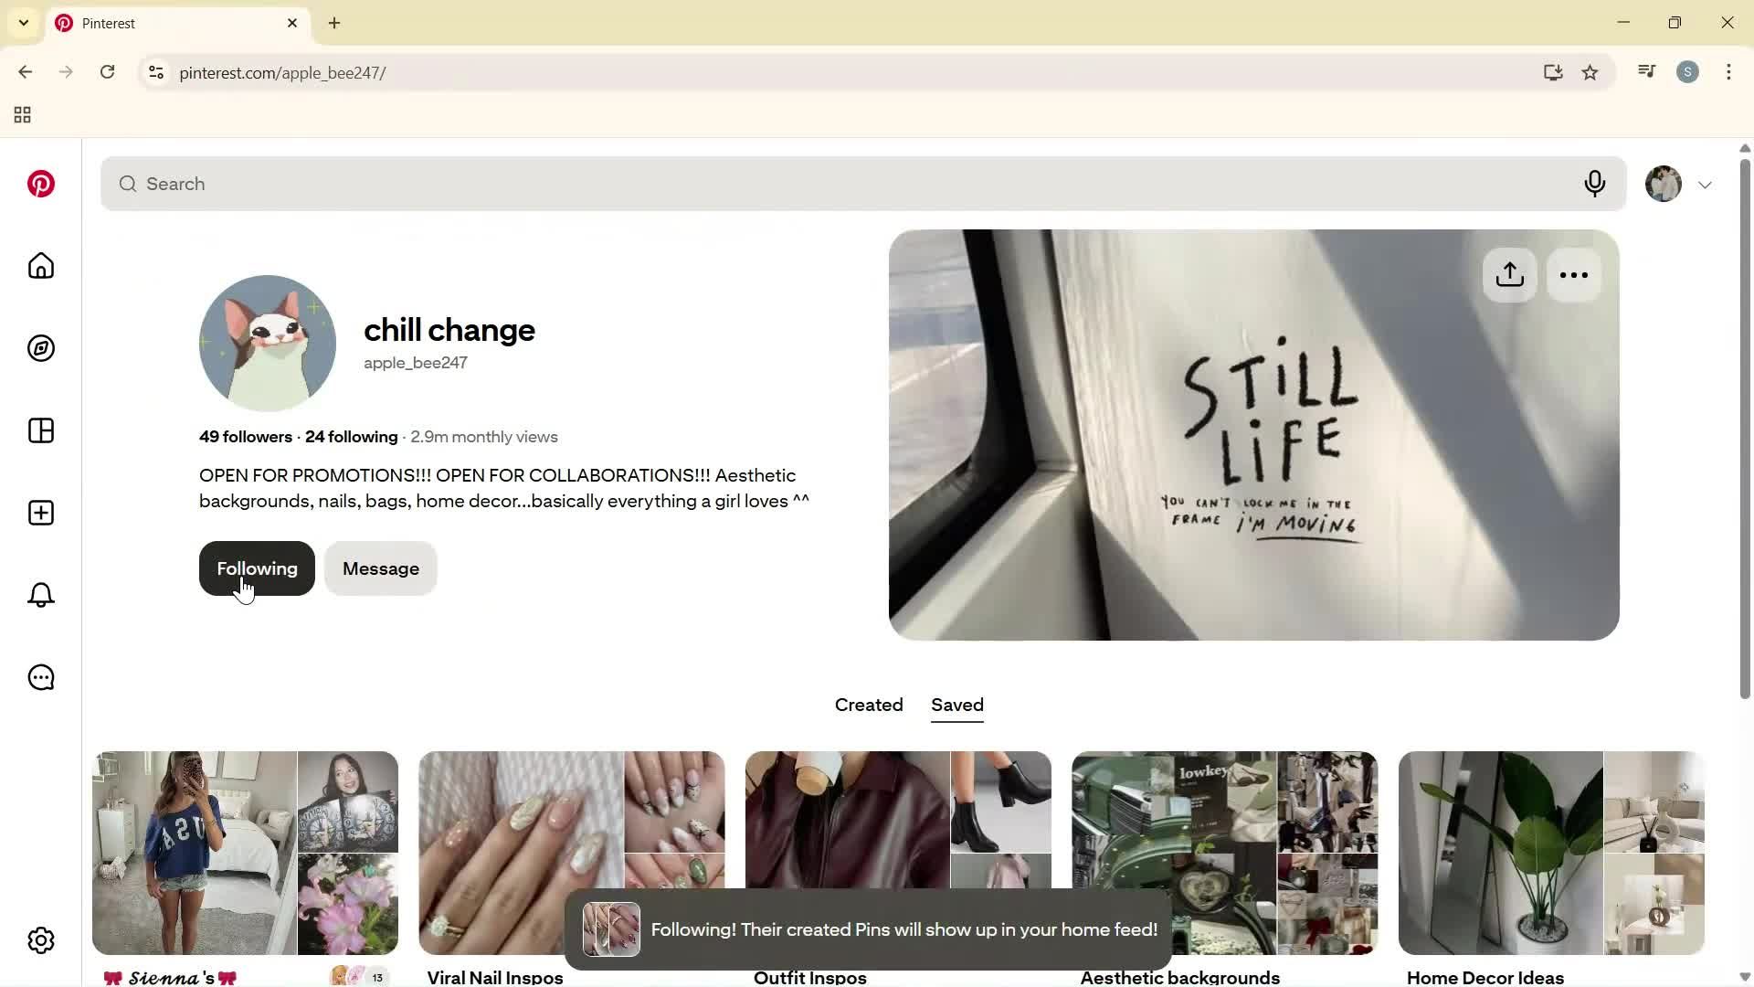Open notifications bell icon

point(41,595)
